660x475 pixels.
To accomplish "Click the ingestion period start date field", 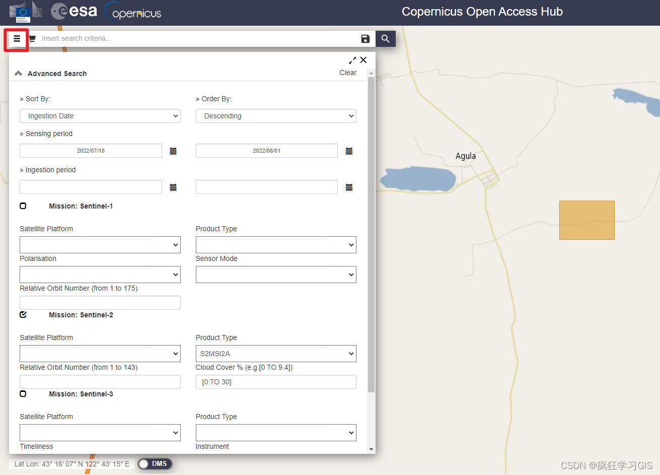I will (x=91, y=187).
